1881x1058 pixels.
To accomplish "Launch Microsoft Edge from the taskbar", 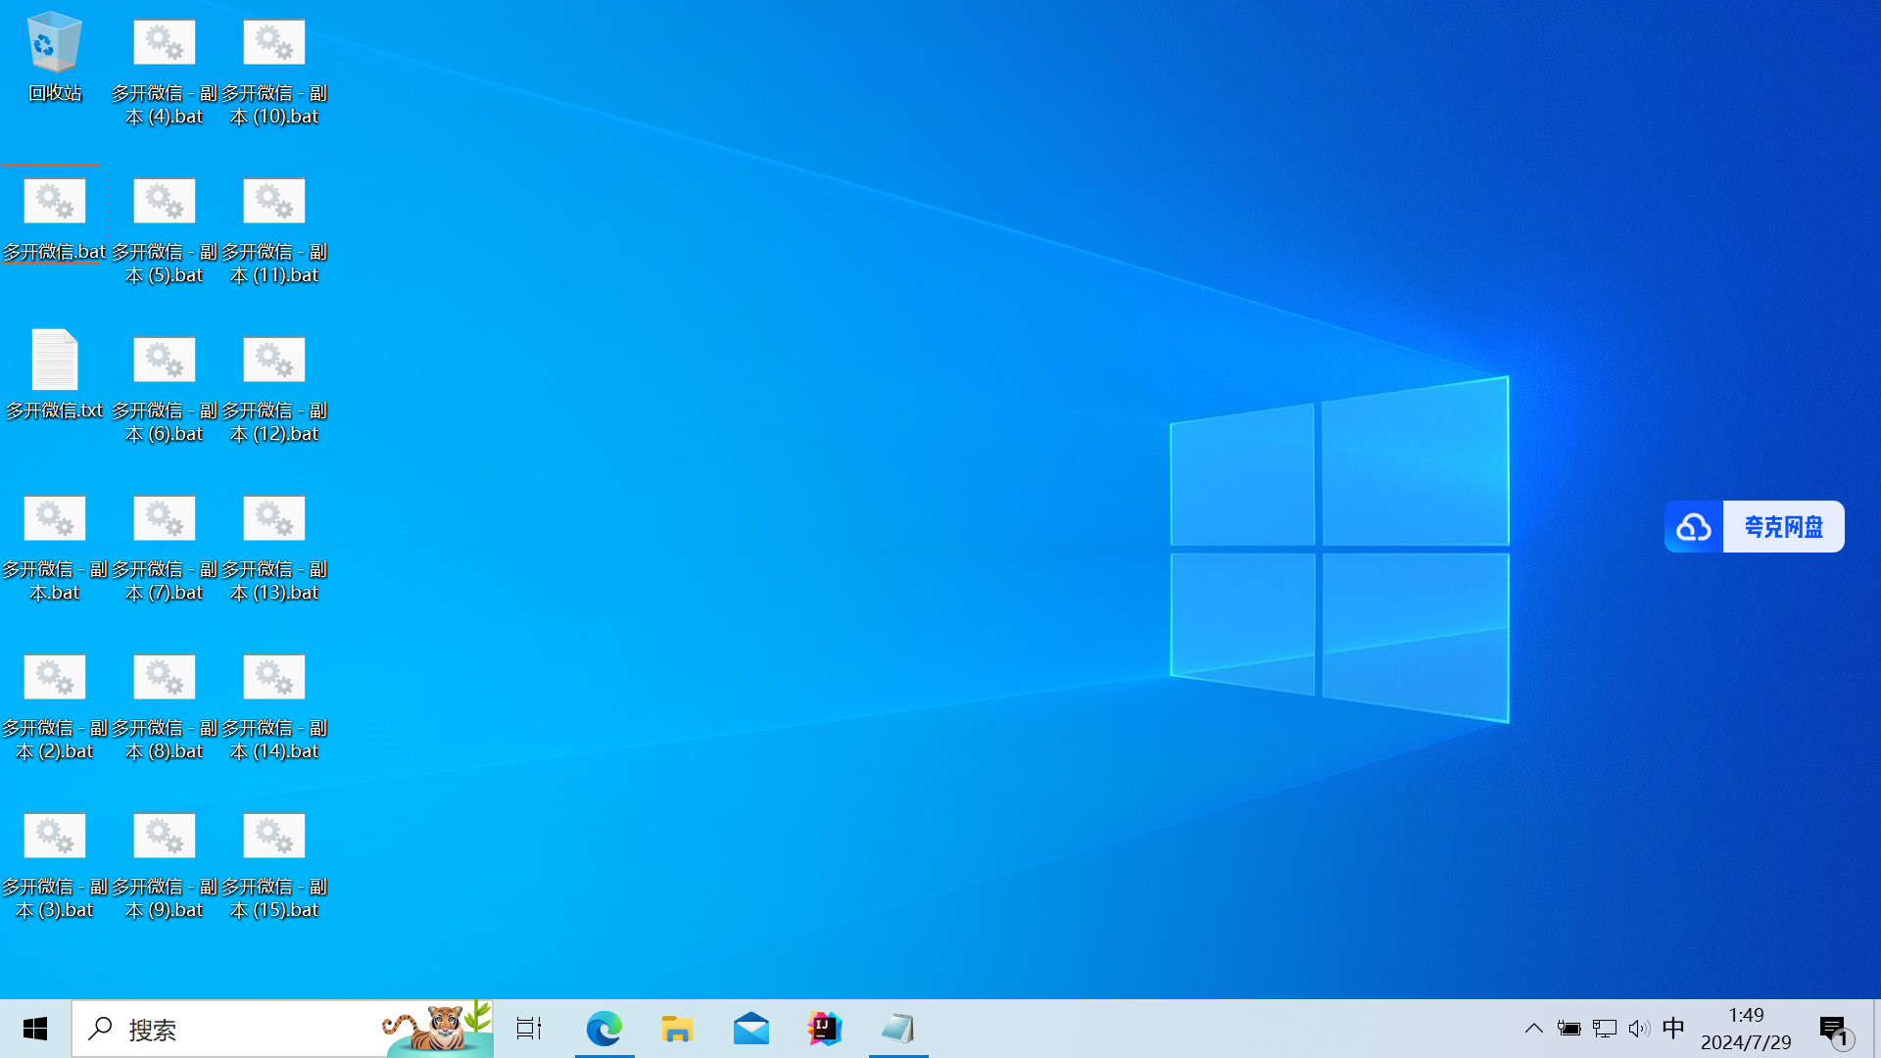I will pyautogui.click(x=604, y=1029).
